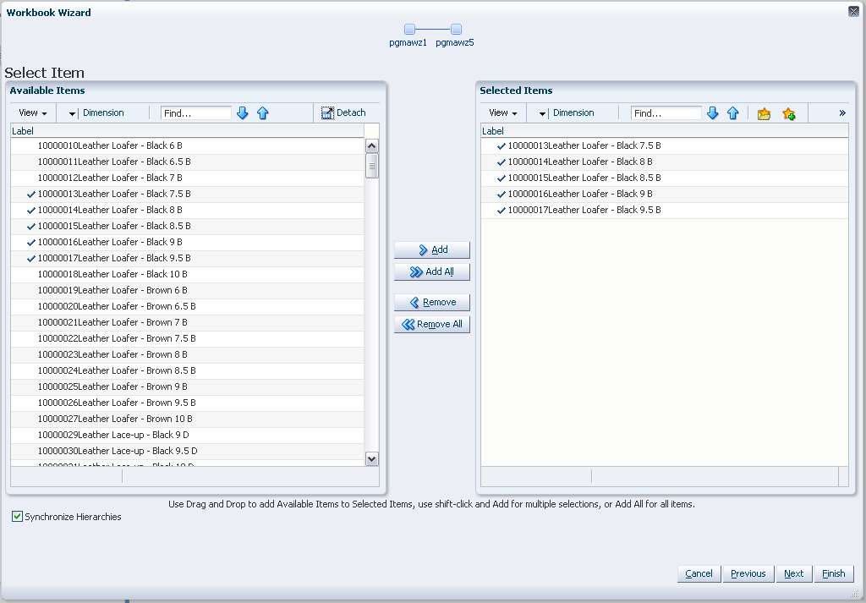Click the Detach icon in Available Items
Viewport: 866px width, 603px height.
[x=327, y=112]
